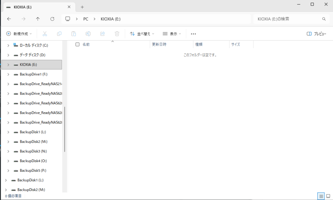Open a new tab with plus button

(82, 7)
